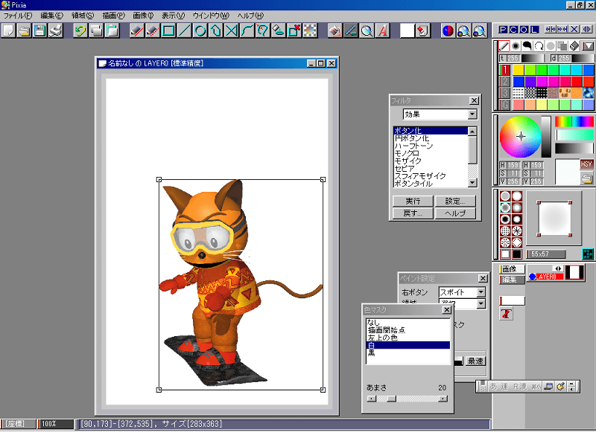Click the New document toolbar icon
This screenshot has width=596, height=432.
(8, 30)
